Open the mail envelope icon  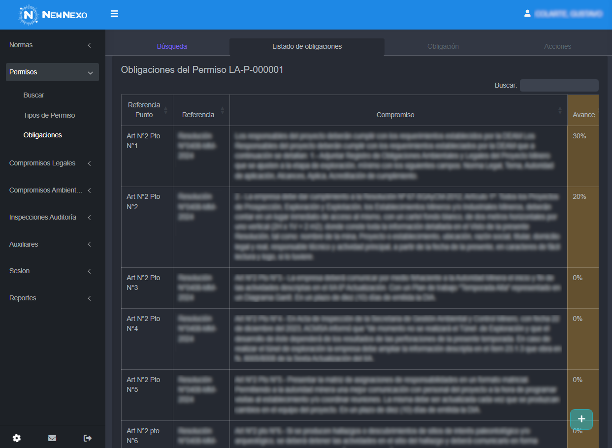pyautogui.click(x=52, y=438)
